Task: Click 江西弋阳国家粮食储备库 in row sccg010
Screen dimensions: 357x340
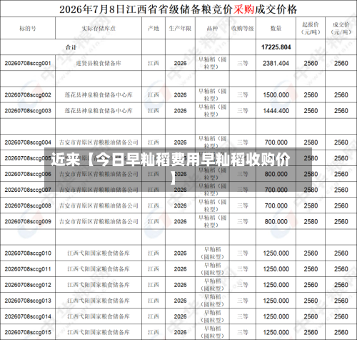Action: click(99, 253)
